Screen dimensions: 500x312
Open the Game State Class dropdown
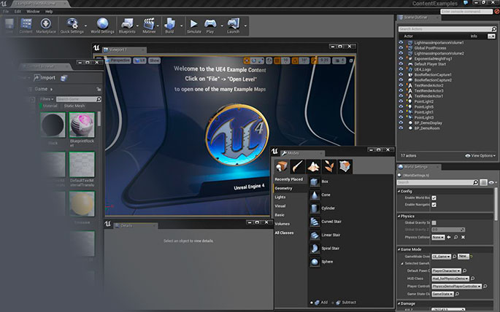pos(442,295)
